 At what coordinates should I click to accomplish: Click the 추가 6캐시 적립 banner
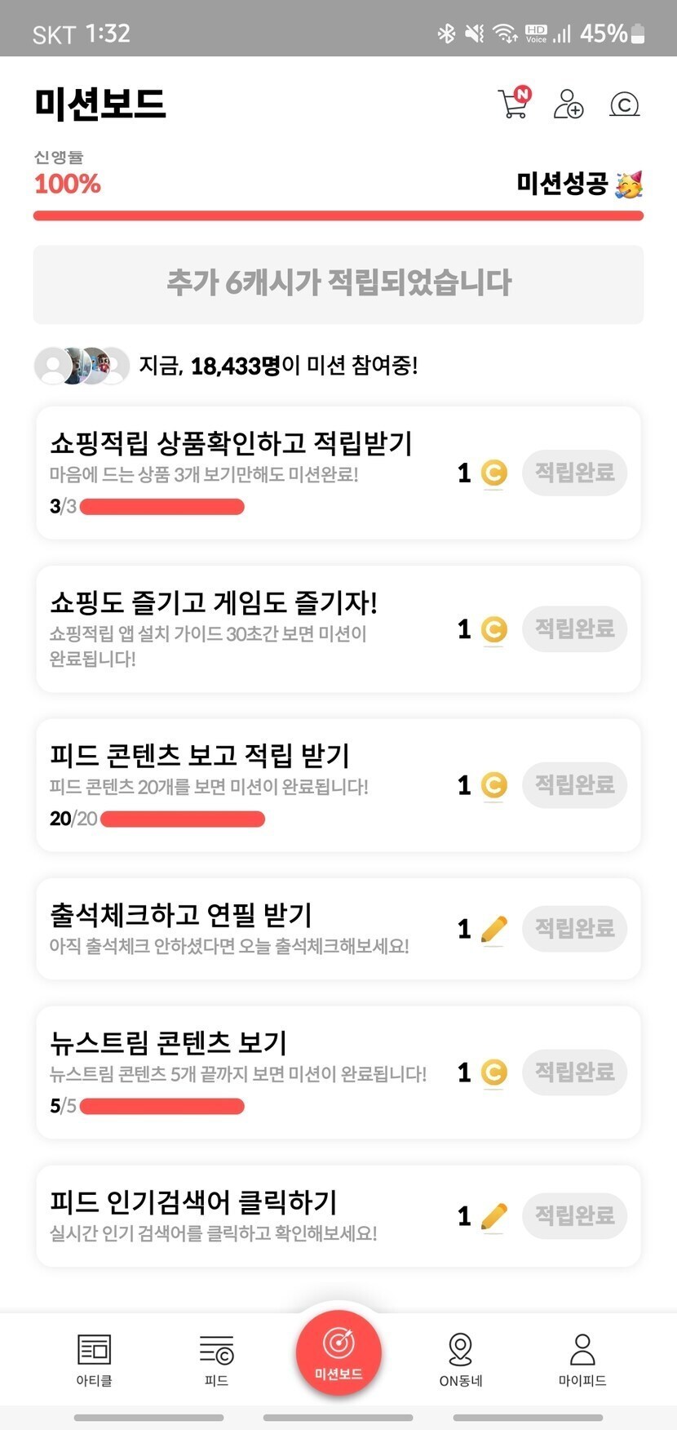click(x=338, y=284)
